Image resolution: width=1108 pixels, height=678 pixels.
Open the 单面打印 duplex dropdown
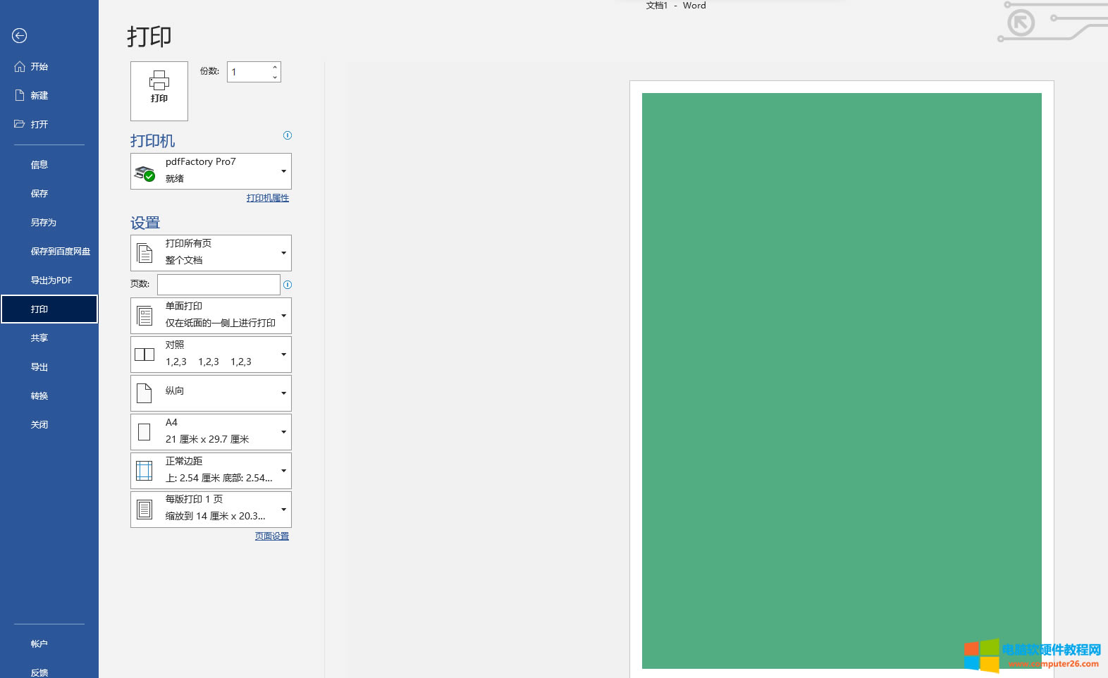[211, 316]
